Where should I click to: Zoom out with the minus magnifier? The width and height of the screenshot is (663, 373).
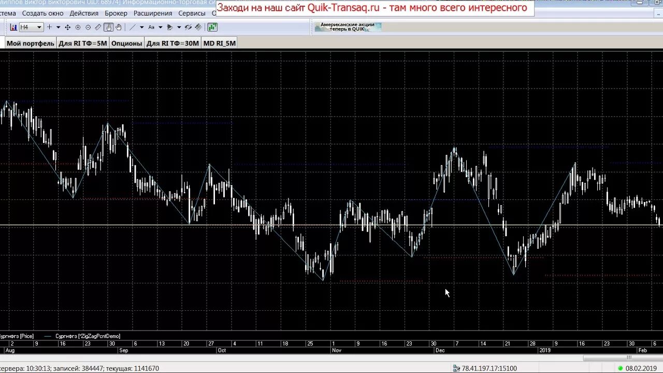pos(88,27)
